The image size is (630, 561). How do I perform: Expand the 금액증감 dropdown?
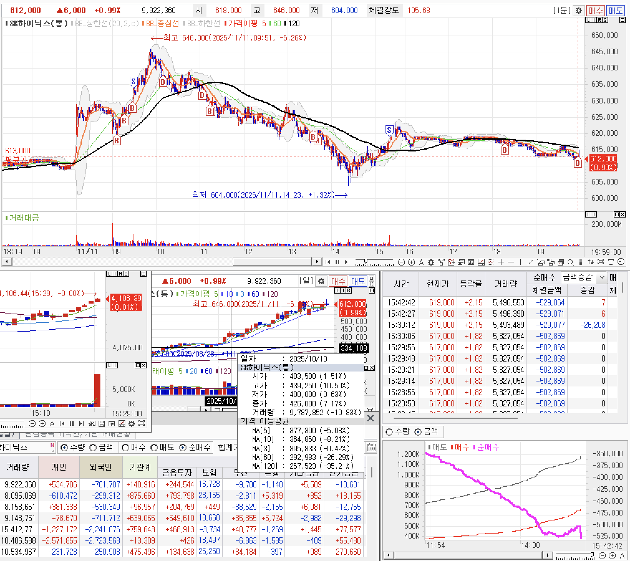pos(602,277)
